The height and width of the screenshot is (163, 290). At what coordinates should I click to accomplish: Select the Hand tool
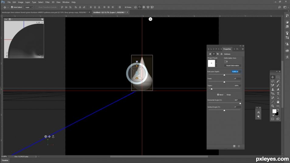tap(278, 102)
